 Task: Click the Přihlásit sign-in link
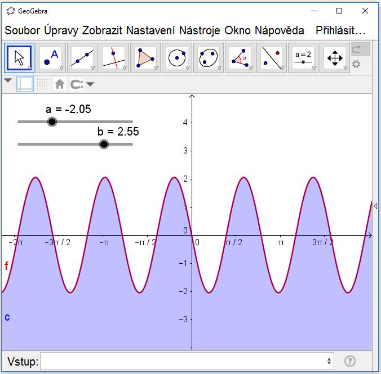pyautogui.click(x=340, y=30)
